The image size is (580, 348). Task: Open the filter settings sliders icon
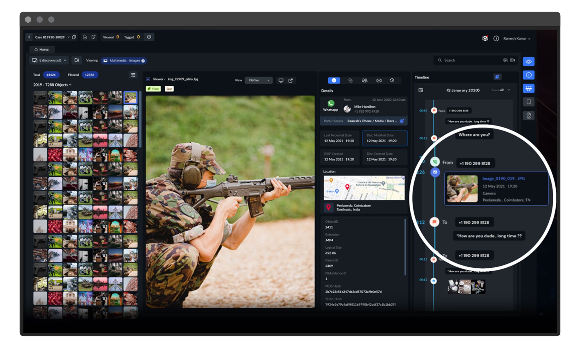[133, 75]
